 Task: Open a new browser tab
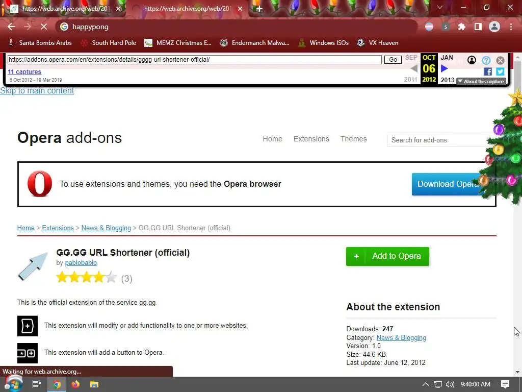pyautogui.click(x=259, y=9)
